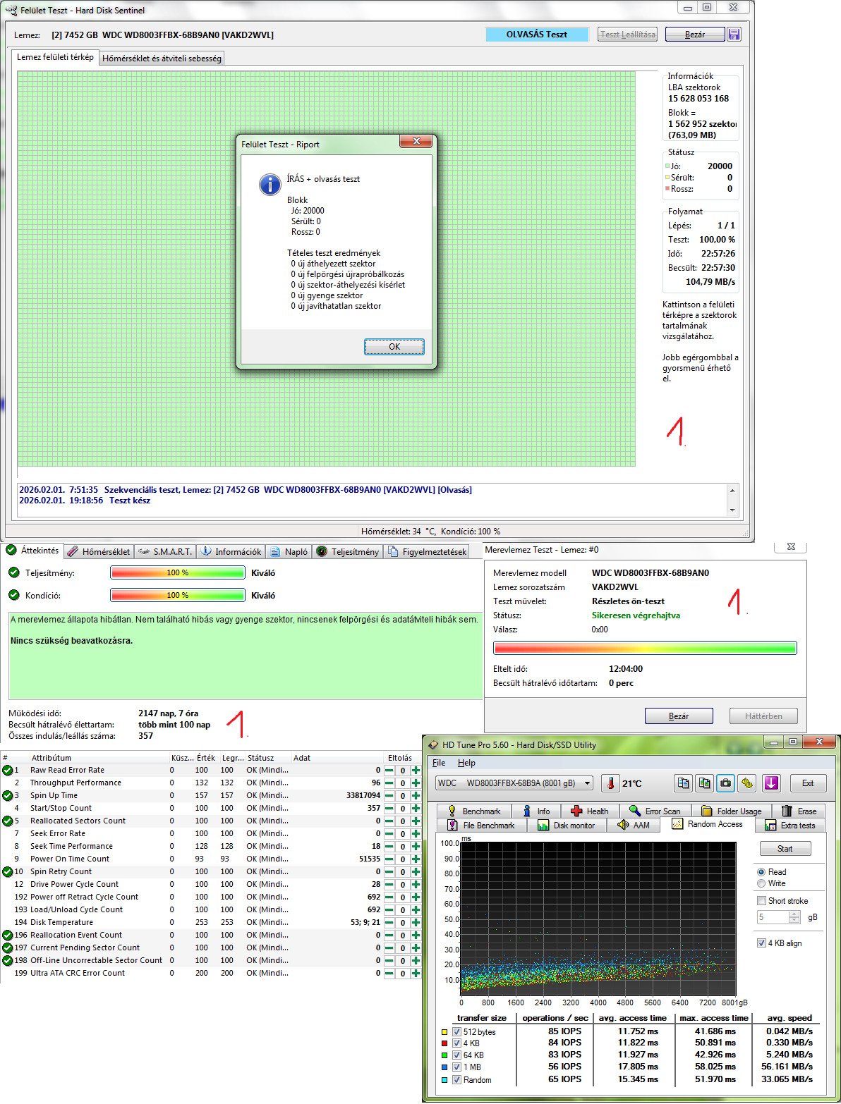Open the Error Scan tab in HD Tune
Image resolution: width=841 pixels, height=1104 pixels.
[655, 811]
